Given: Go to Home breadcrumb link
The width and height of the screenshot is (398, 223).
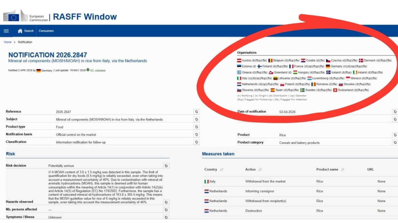Looking at the screenshot, I should (8, 42).
